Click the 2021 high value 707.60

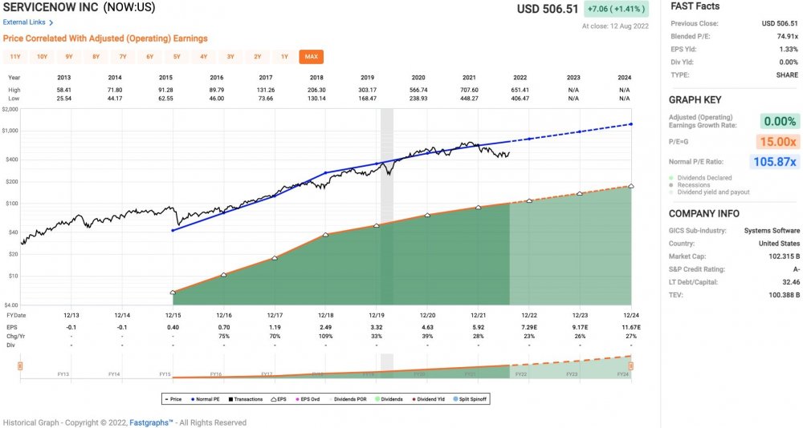pyautogui.click(x=469, y=90)
